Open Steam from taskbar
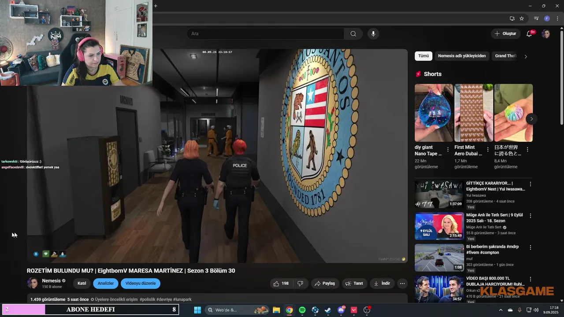564x317 pixels. (328, 310)
